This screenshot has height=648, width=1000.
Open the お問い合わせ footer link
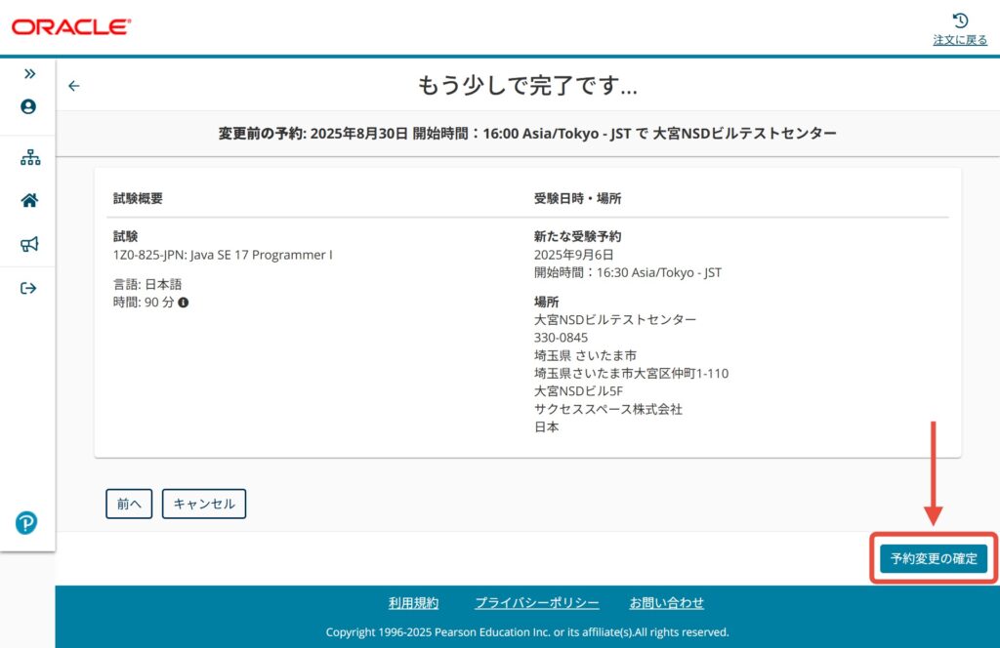tap(666, 603)
